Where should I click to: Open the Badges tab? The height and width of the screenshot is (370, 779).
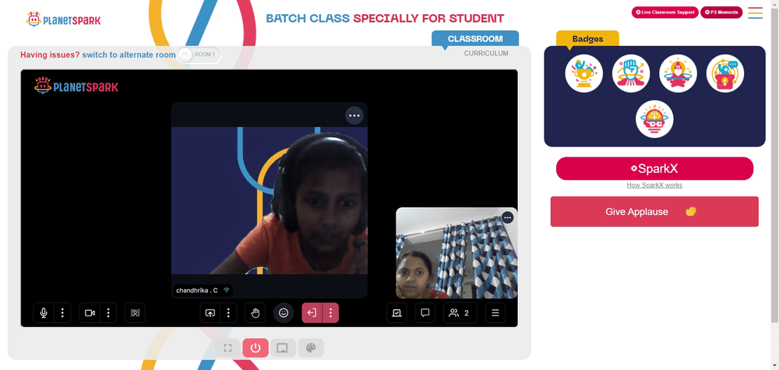[587, 39]
